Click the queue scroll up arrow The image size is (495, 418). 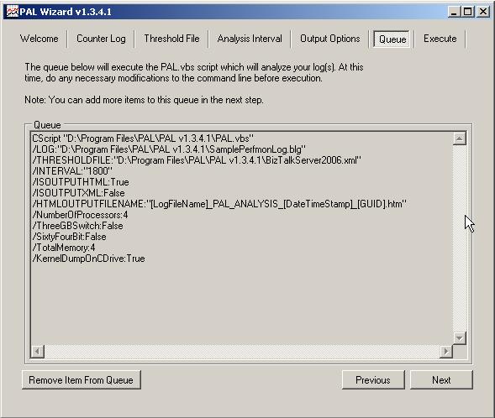coord(460,138)
